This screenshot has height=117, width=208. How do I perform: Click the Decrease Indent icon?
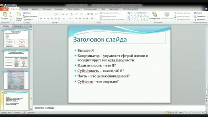pos(88,14)
